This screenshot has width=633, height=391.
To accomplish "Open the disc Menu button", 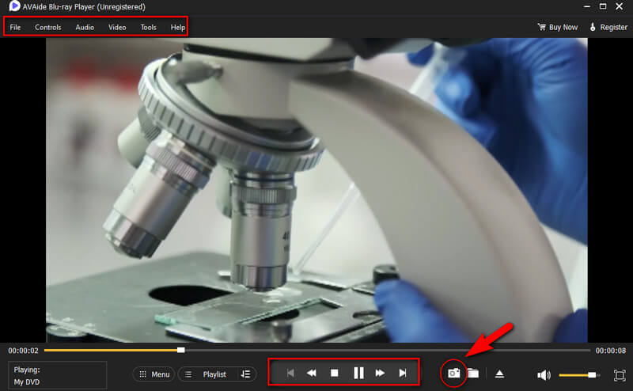I will (154, 374).
